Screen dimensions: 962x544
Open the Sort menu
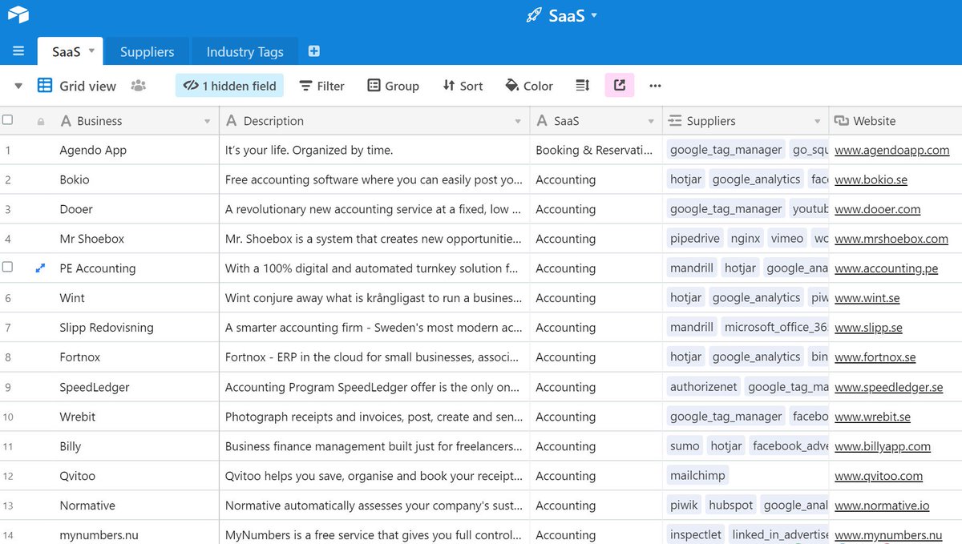[x=463, y=86]
